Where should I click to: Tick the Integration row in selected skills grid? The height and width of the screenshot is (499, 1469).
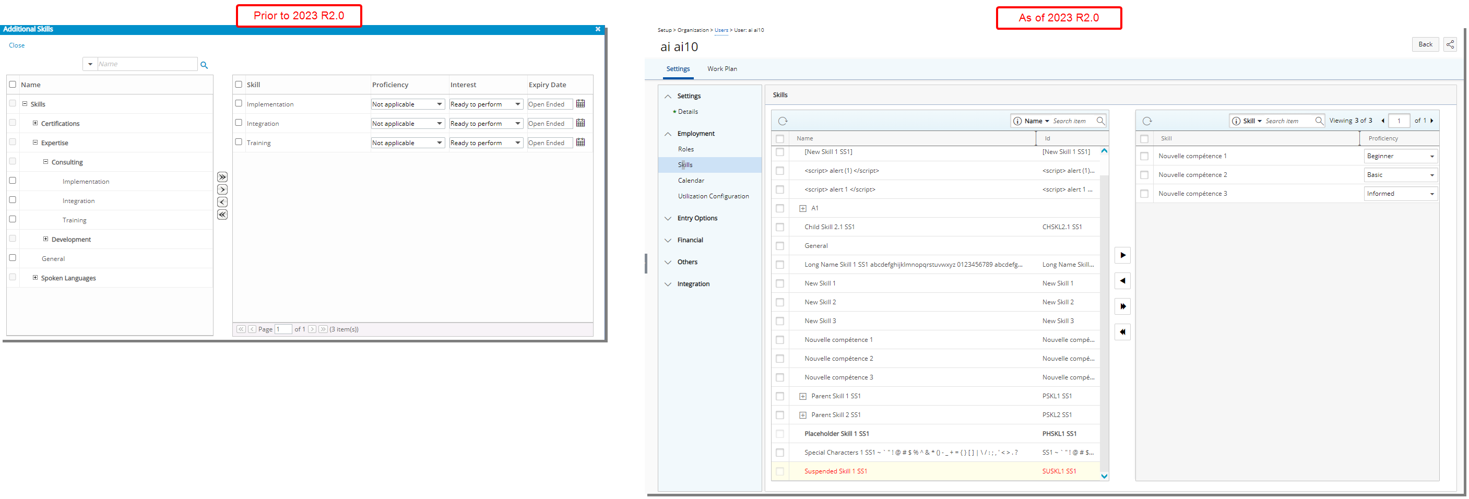239,123
